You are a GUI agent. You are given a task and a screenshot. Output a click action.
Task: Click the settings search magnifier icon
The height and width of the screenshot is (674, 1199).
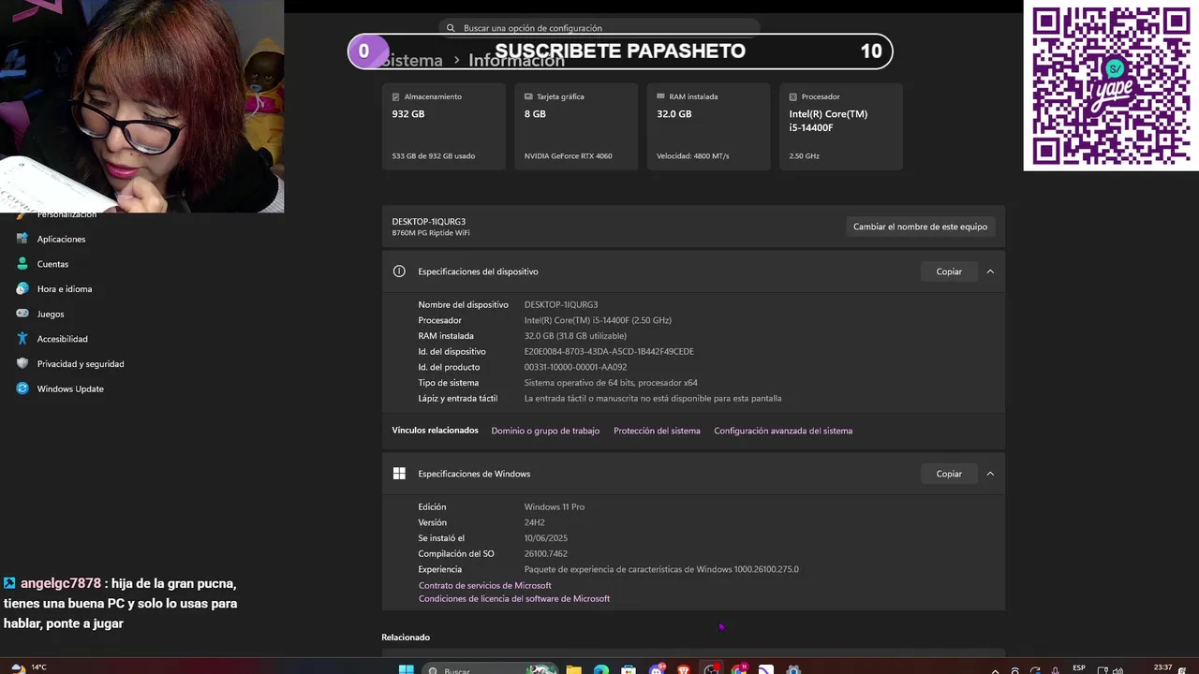pos(451,28)
